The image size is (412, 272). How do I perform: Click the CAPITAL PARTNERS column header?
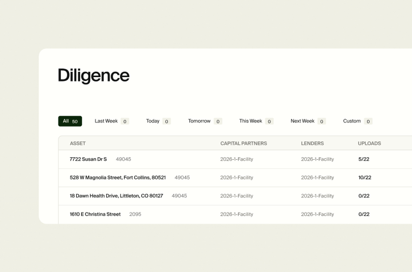click(244, 143)
